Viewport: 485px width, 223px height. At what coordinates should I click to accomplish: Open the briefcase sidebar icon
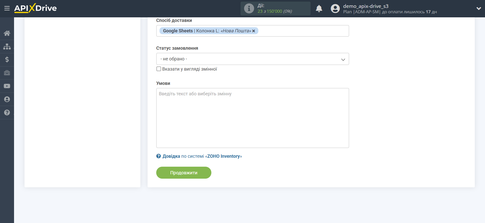click(7, 73)
